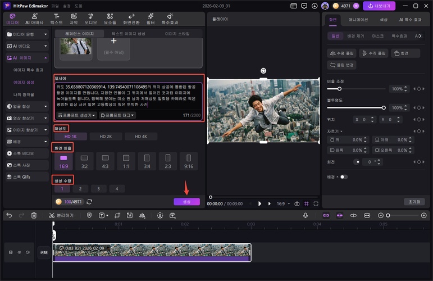Viewport: 433px width, 281px height.
Task: Click the undo arrow in timeline toolbar
Action: [x=9, y=215]
